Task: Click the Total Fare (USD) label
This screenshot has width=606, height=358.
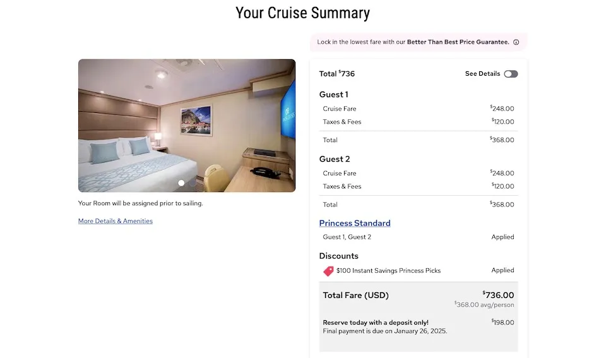Action: (356, 295)
